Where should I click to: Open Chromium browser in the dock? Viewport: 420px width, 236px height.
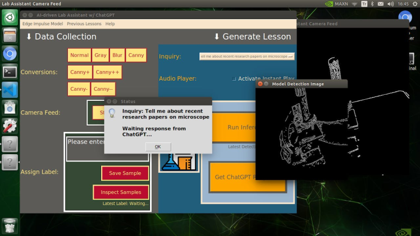(10, 54)
